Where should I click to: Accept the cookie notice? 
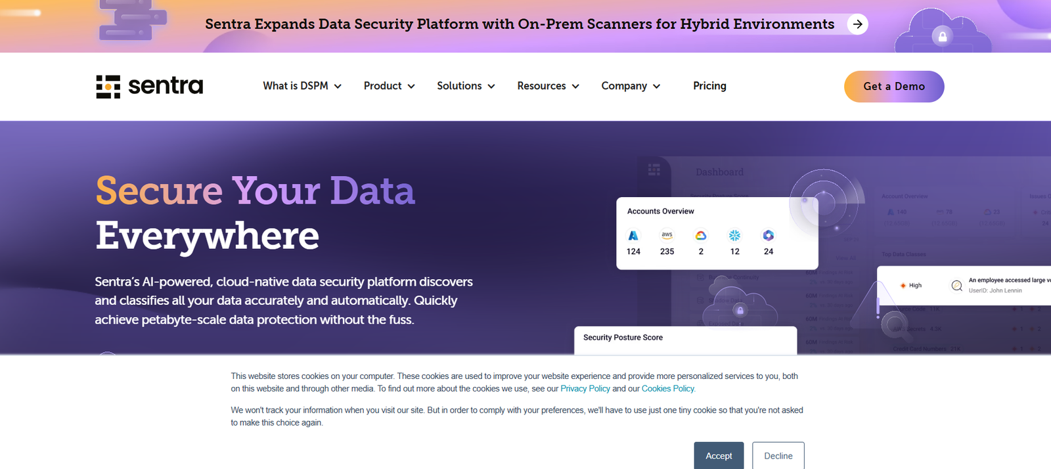(x=719, y=456)
